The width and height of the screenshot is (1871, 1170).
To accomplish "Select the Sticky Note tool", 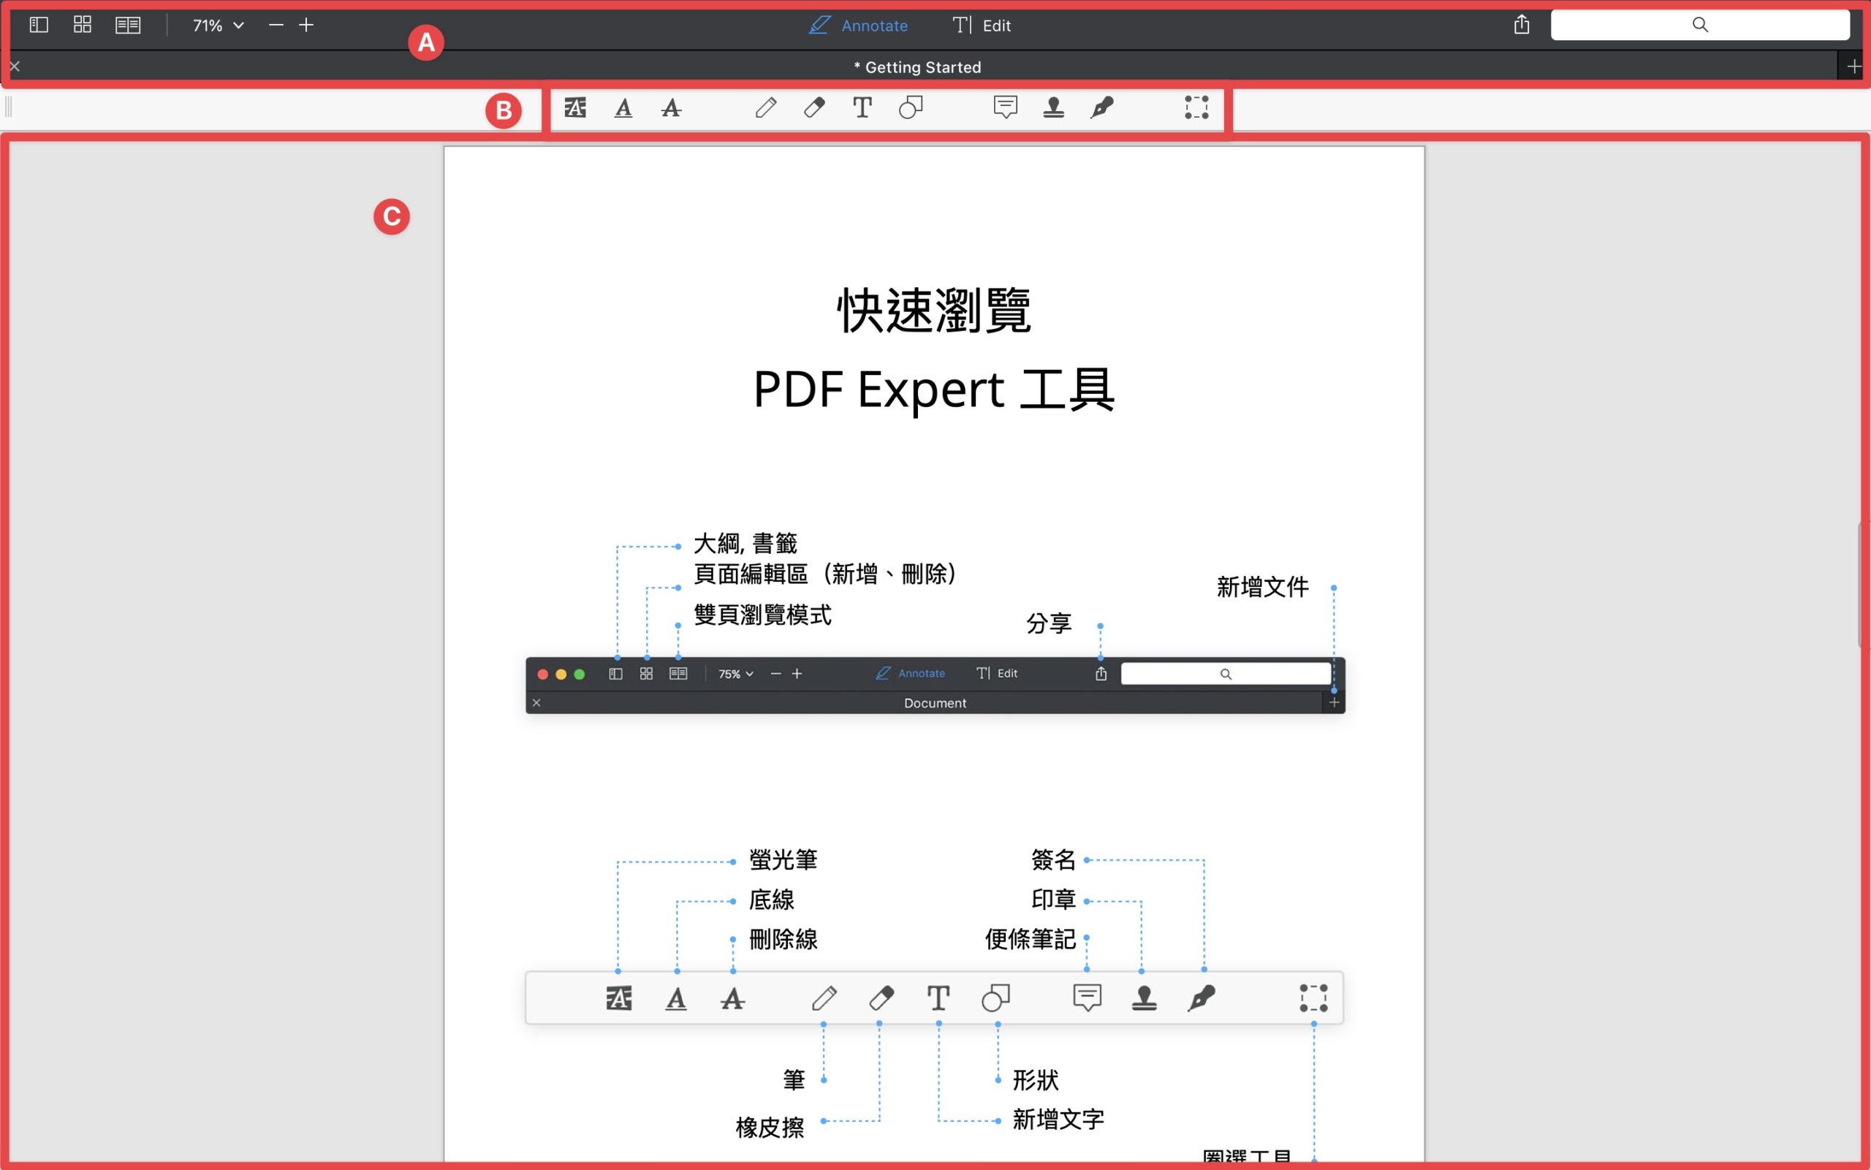I will coord(1005,107).
